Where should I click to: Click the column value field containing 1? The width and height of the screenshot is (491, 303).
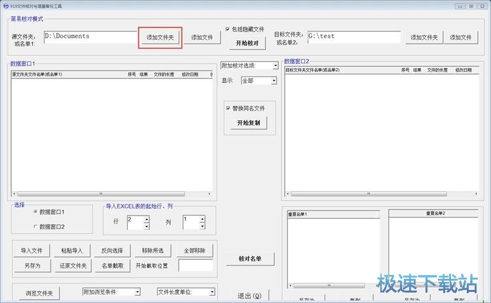click(x=191, y=223)
